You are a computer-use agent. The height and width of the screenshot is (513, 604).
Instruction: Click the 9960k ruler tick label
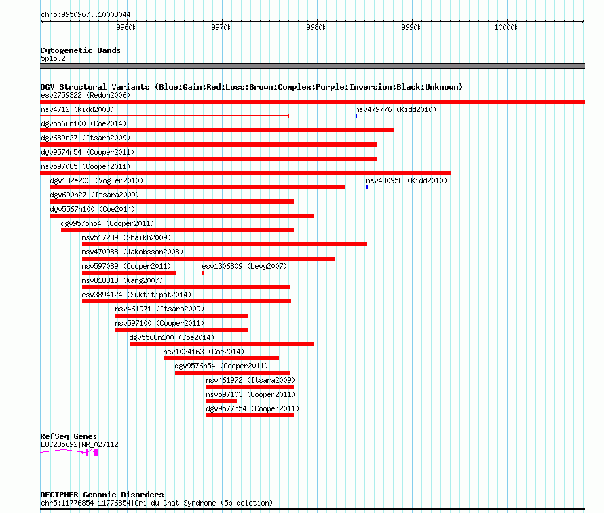126,27
